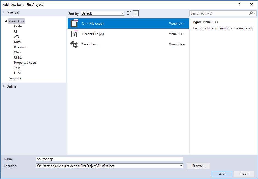
Task: Click the Installed label
Action: click(13, 13)
